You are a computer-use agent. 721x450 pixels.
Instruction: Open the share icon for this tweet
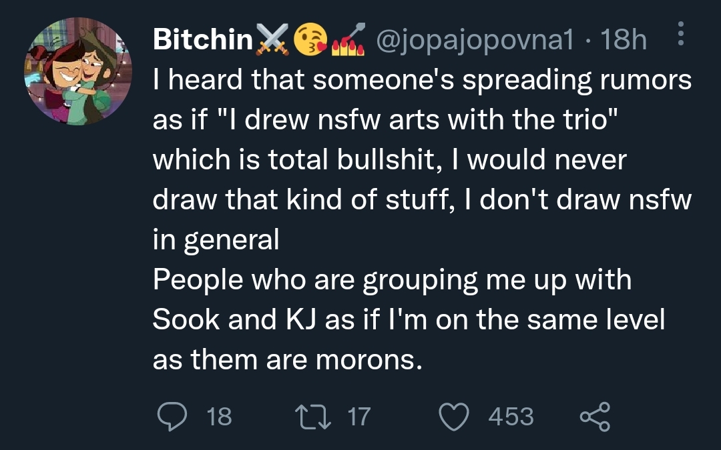point(595,417)
